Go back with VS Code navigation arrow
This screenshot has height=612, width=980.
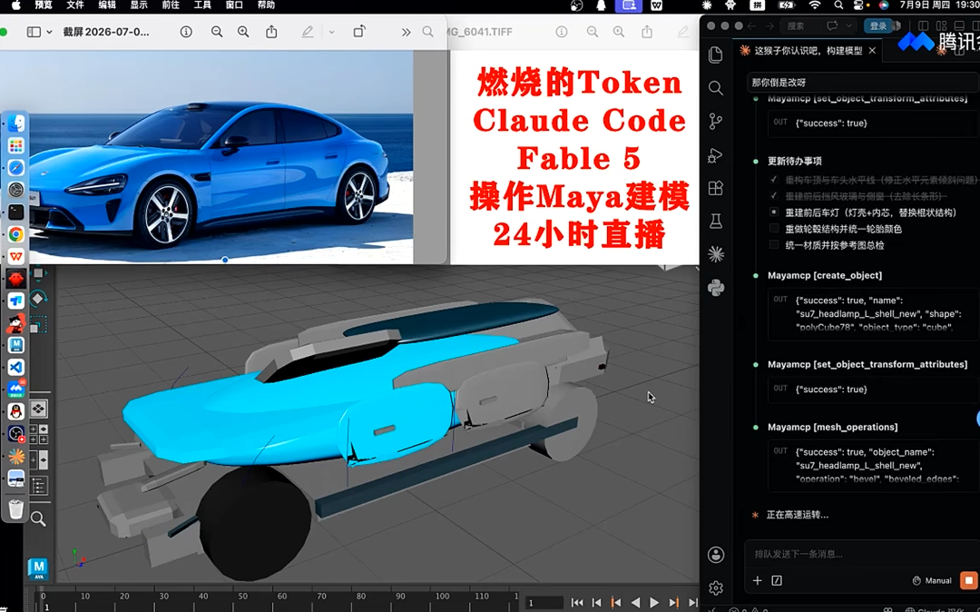click(x=752, y=25)
